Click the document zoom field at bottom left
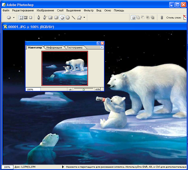The image size is (188, 170). (x=7, y=167)
